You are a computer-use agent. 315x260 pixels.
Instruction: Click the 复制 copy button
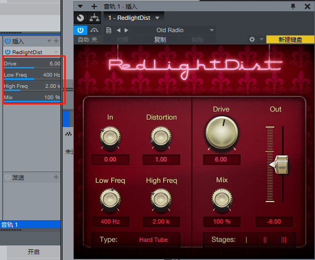160,40
